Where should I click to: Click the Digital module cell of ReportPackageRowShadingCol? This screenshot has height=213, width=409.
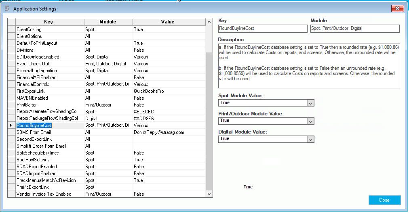[108, 119]
